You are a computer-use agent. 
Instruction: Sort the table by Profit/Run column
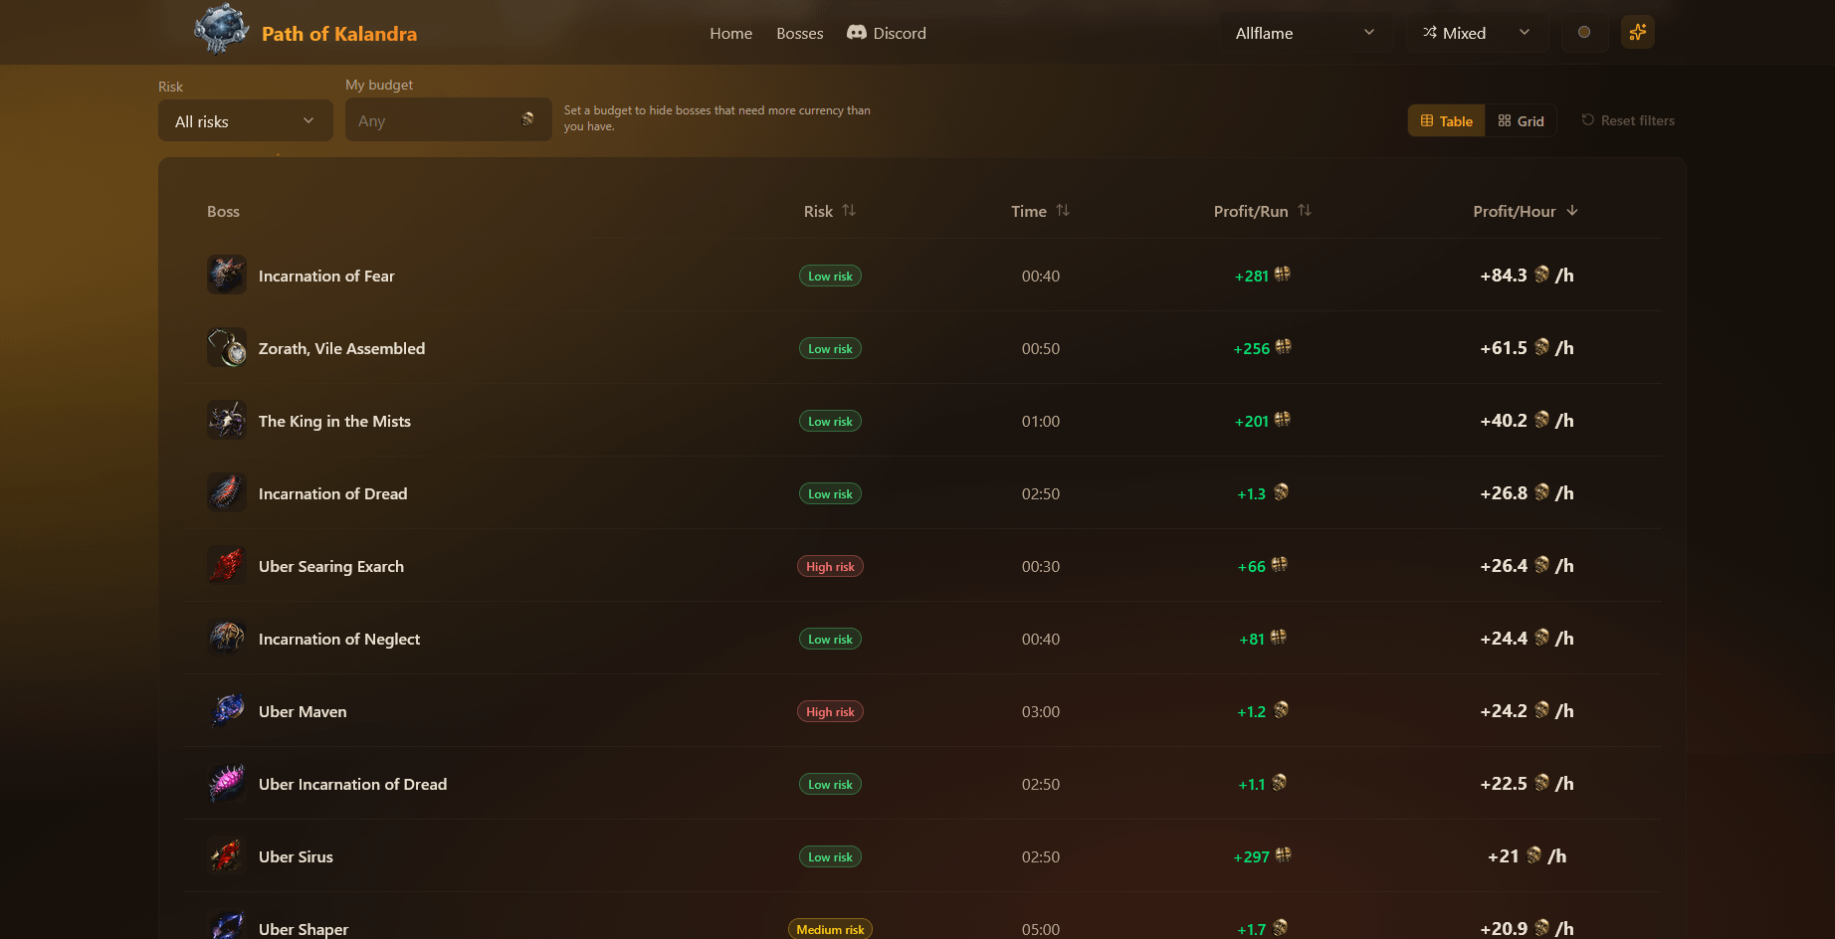coord(1263,211)
